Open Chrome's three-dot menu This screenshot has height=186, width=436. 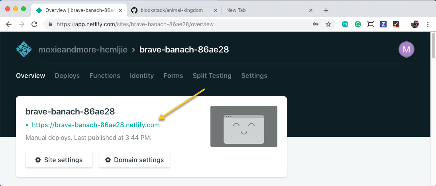point(428,24)
